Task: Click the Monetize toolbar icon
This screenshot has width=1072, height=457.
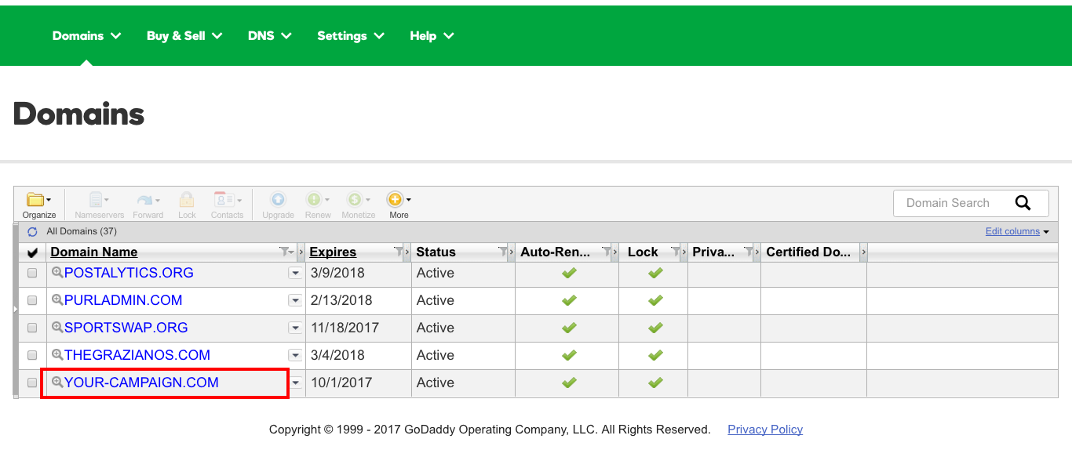Action: click(358, 205)
